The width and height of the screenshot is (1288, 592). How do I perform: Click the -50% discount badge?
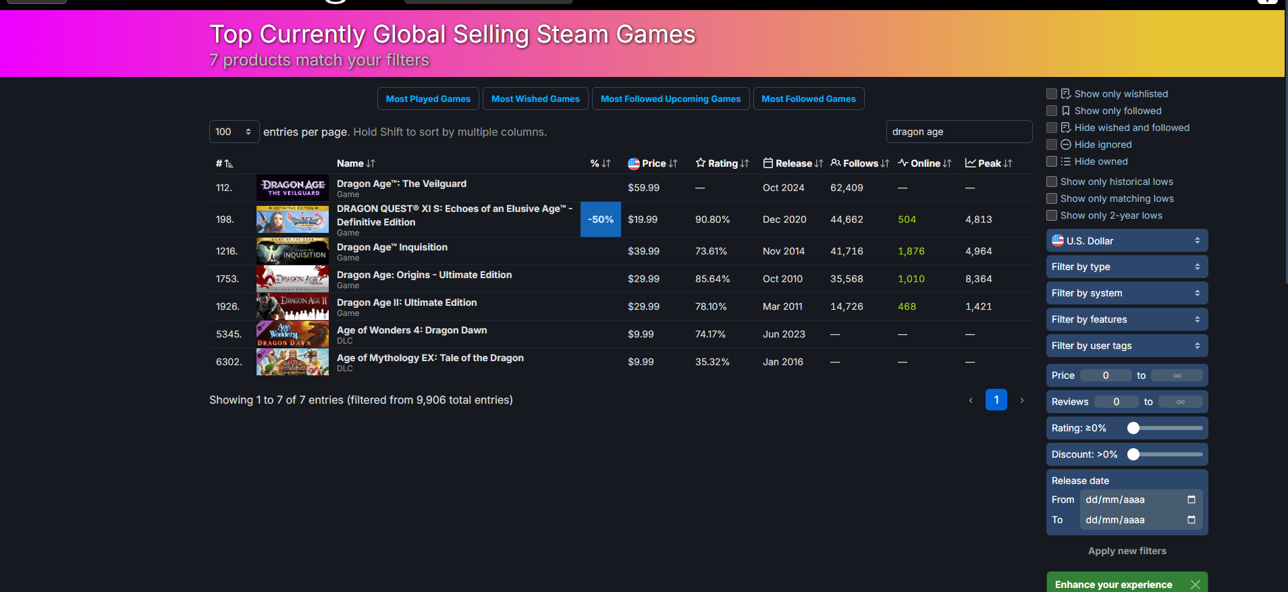(601, 219)
